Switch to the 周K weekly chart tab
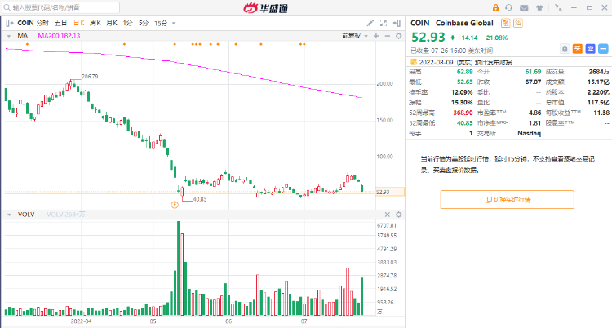Screen dimensions: 612x328 coord(95,24)
